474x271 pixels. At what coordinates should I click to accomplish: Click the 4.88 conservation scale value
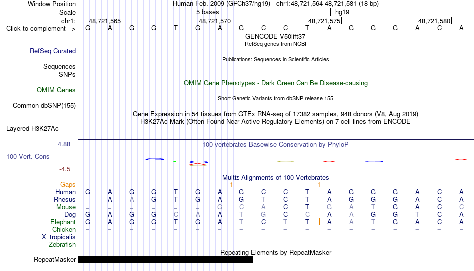click(64, 144)
